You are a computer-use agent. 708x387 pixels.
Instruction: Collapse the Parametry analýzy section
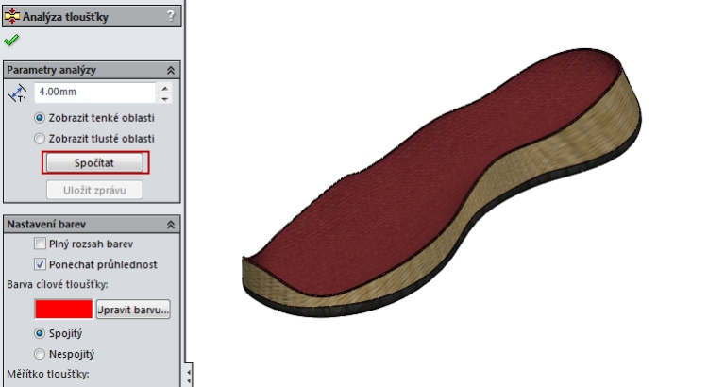171,71
